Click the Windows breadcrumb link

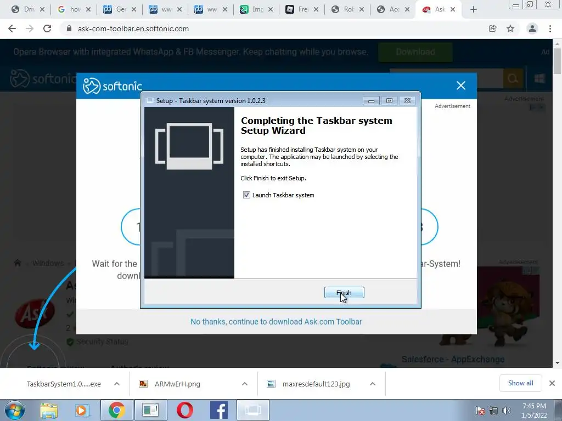[48, 263]
